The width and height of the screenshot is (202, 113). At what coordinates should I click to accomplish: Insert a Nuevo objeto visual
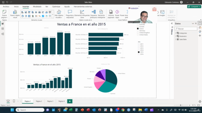[x=15, y=14]
